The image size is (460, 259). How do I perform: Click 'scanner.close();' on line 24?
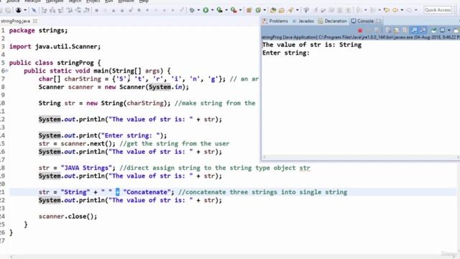pyautogui.click(x=68, y=217)
